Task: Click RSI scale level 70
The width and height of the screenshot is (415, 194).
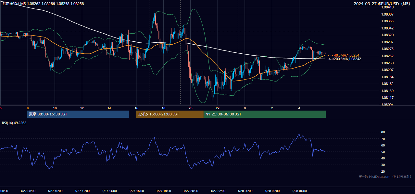Action: point(383,139)
